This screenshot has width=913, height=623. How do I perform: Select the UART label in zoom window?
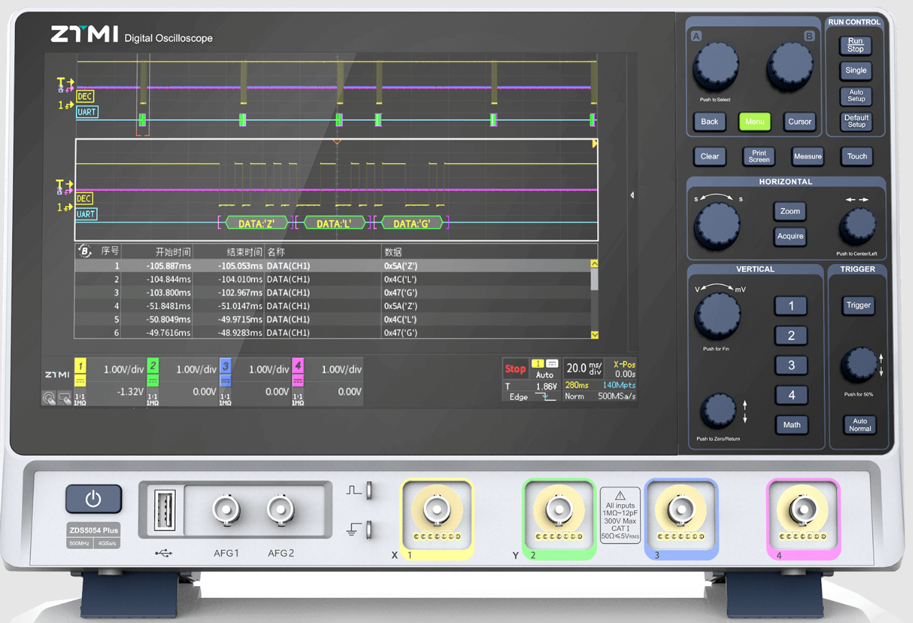tap(85, 214)
